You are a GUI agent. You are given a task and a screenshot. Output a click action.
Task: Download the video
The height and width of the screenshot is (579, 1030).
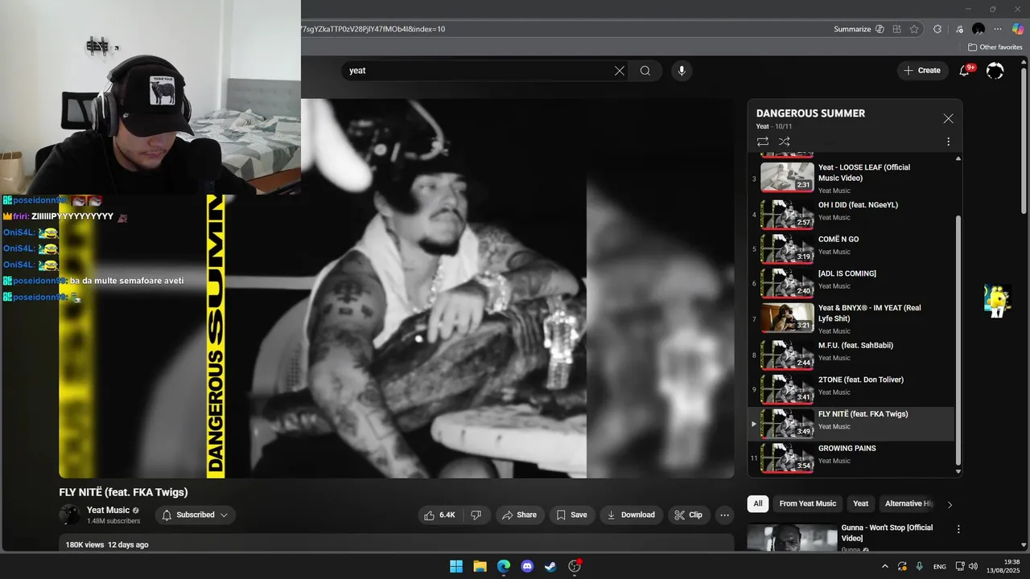(631, 515)
